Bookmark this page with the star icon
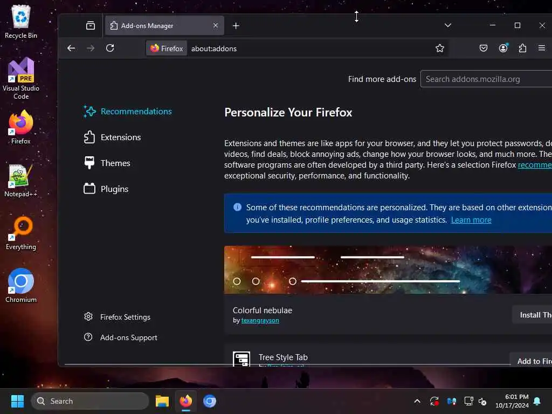Screen dimensions: 552x414 440,48
